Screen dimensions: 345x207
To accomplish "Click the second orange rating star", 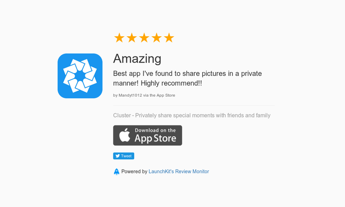I will click(x=132, y=38).
